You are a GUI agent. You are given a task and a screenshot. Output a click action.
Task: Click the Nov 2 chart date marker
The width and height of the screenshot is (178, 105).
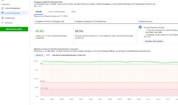[x=158, y=99]
